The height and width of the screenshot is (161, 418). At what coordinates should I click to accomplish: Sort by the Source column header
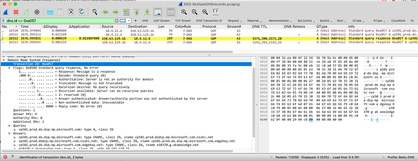114,26
